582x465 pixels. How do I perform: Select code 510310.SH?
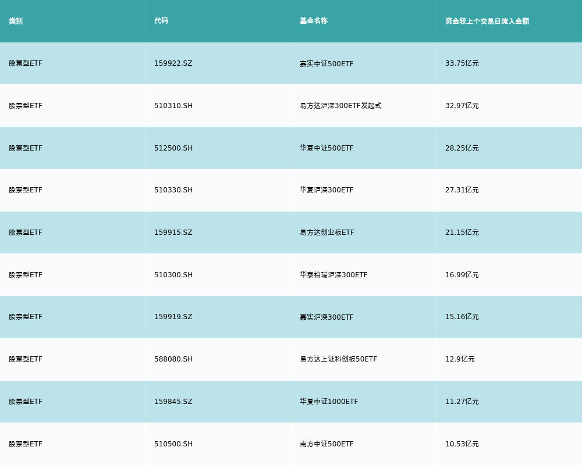pos(173,106)
